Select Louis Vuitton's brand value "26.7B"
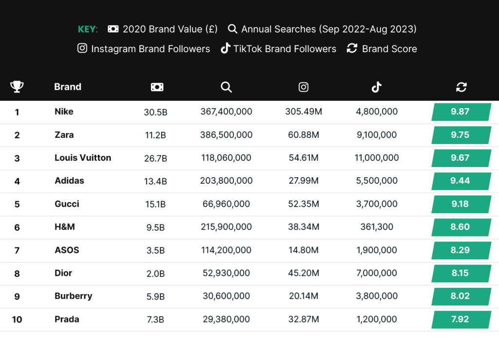Viewport: 499px width, 338px height. click(x=155, y=158)
